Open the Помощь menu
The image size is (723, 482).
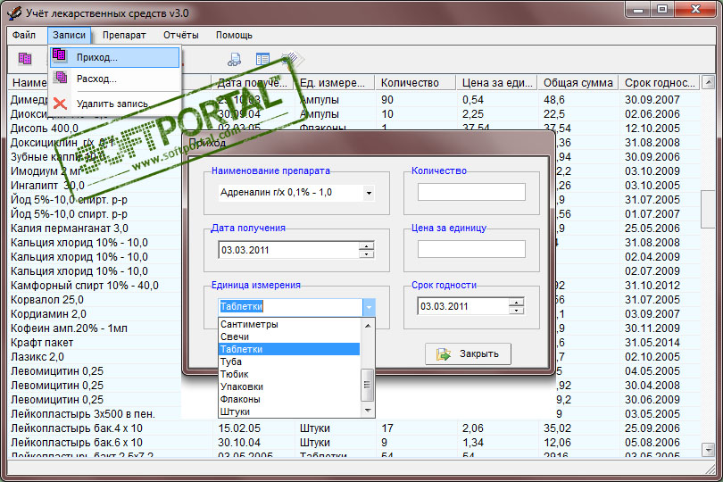pos(234,35)
